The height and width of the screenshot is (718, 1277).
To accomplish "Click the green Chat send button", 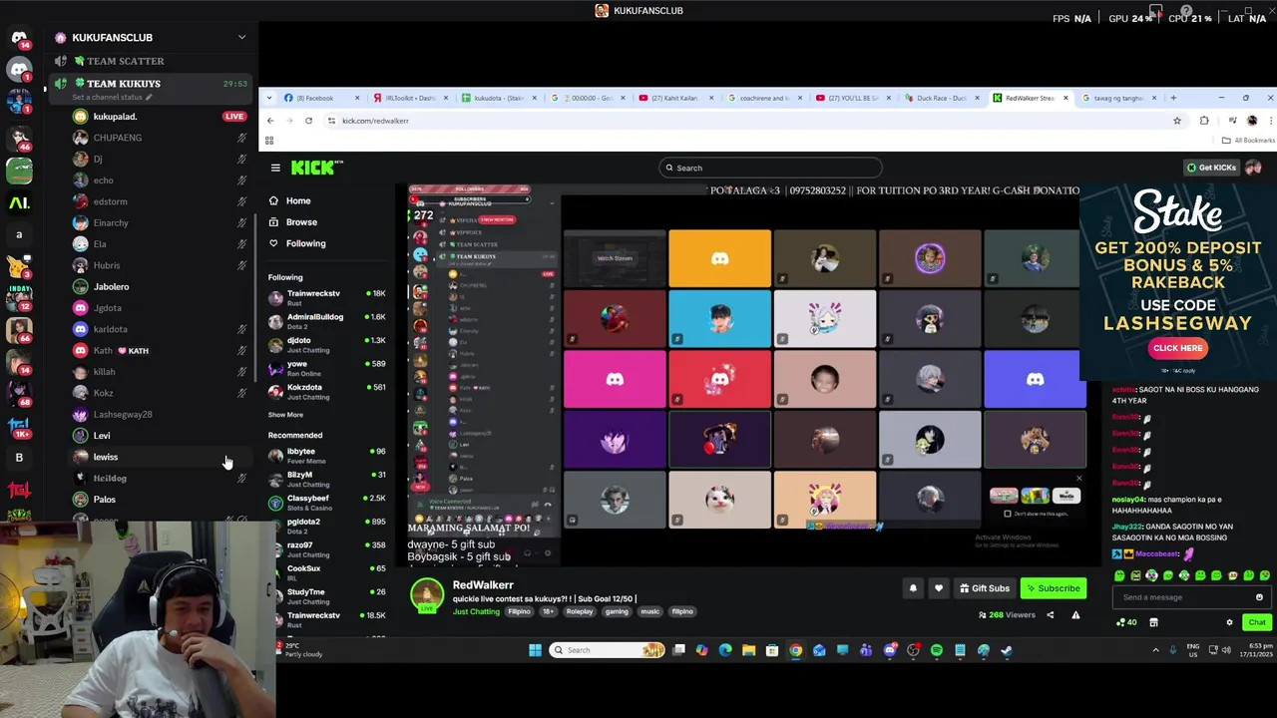I will tap(1256, 622).
